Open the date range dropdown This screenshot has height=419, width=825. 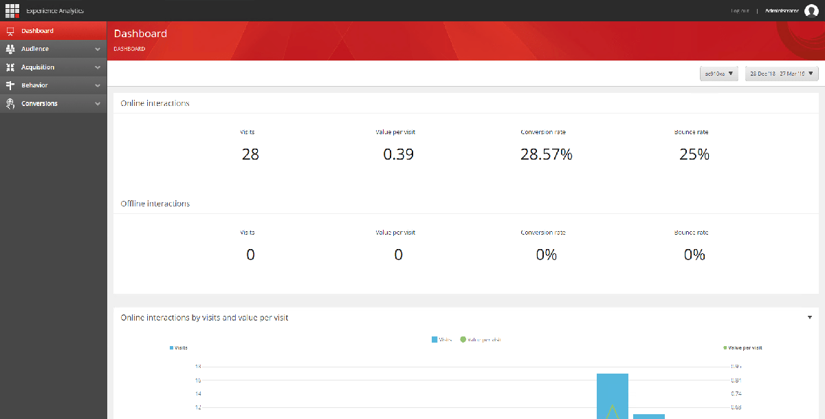[x=782, y=74]
